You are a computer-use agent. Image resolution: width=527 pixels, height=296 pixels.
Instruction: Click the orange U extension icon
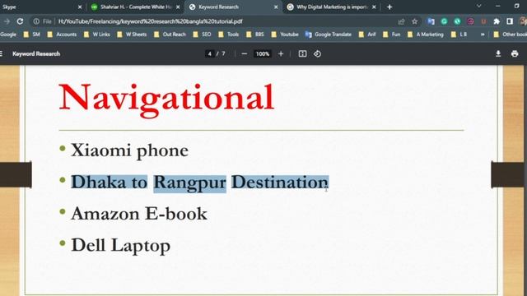[x=483, y=21]
